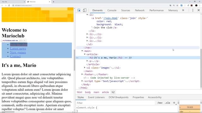Expand the script element node
202x113 pixels.
(82, 81)
